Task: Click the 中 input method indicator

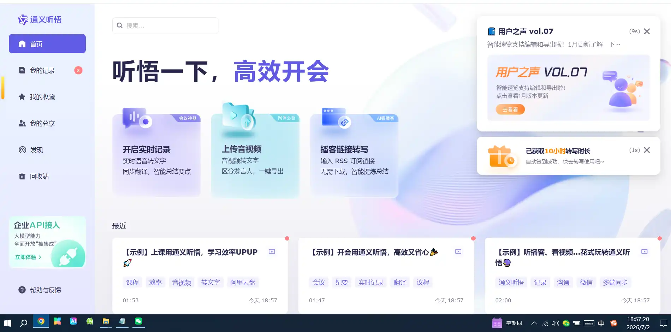Action: (601, 323)
